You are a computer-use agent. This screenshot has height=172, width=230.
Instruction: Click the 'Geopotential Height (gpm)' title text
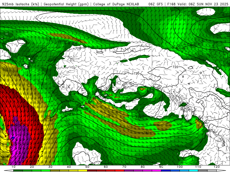tap(66, 4)
